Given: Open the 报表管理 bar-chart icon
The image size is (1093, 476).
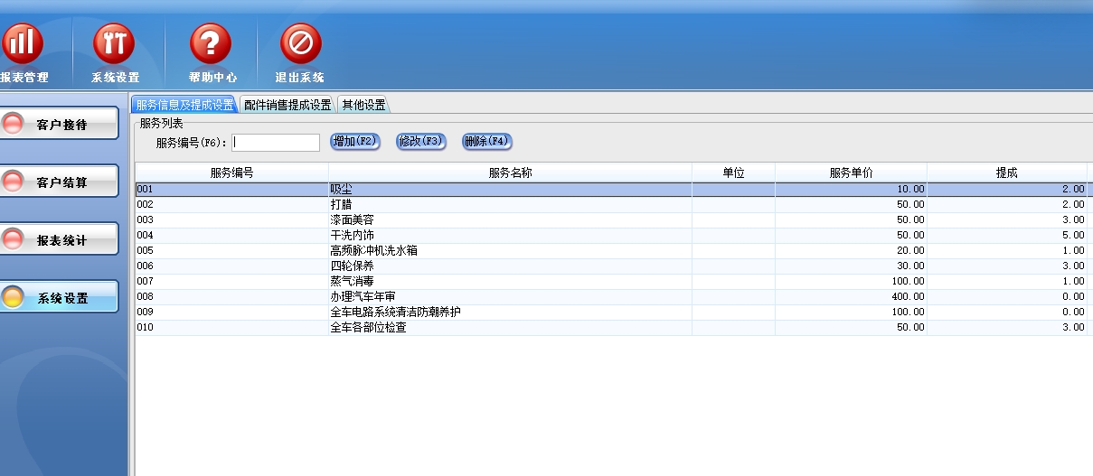Looking at the screenshot, I should click(22, 43).
